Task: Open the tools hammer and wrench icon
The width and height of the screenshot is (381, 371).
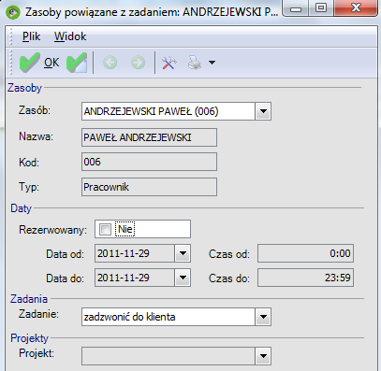Action: pos(169,63)
